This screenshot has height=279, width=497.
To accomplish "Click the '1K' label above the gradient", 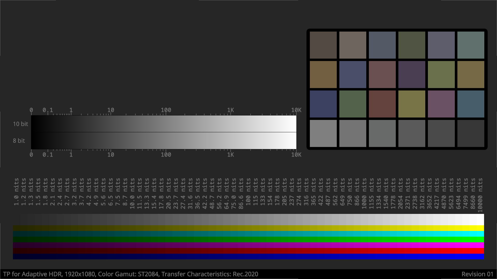I will (230, 110).
